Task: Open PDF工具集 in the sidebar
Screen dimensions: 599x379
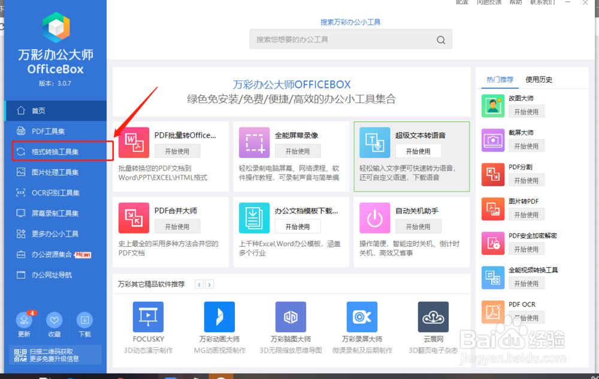Action: (56, 131)
